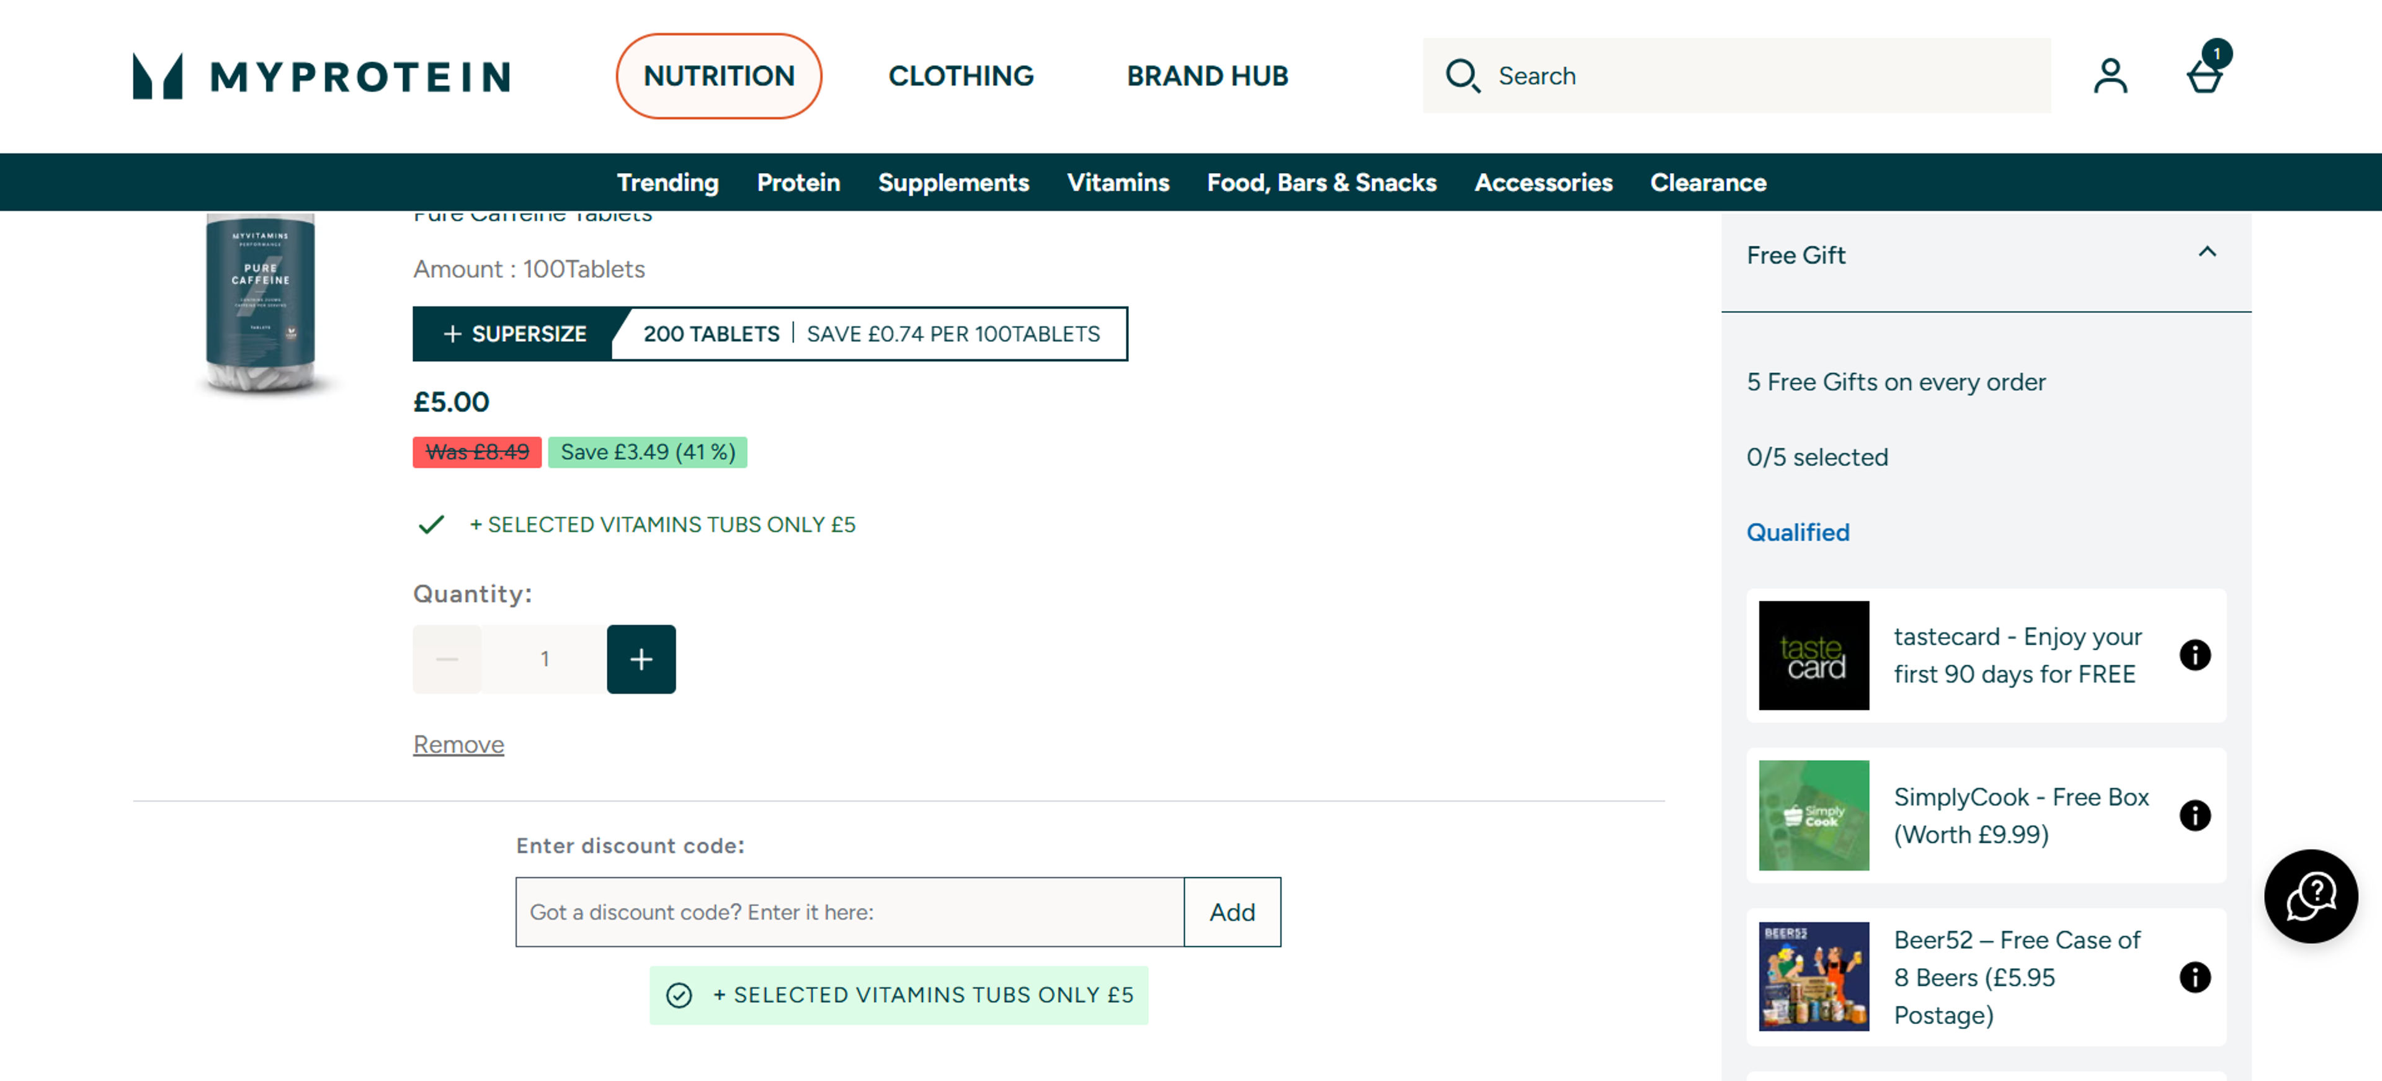Click the 'Qualified' label
The width and height of the screenshot is (2382, 1081).
coord(1798,532)
